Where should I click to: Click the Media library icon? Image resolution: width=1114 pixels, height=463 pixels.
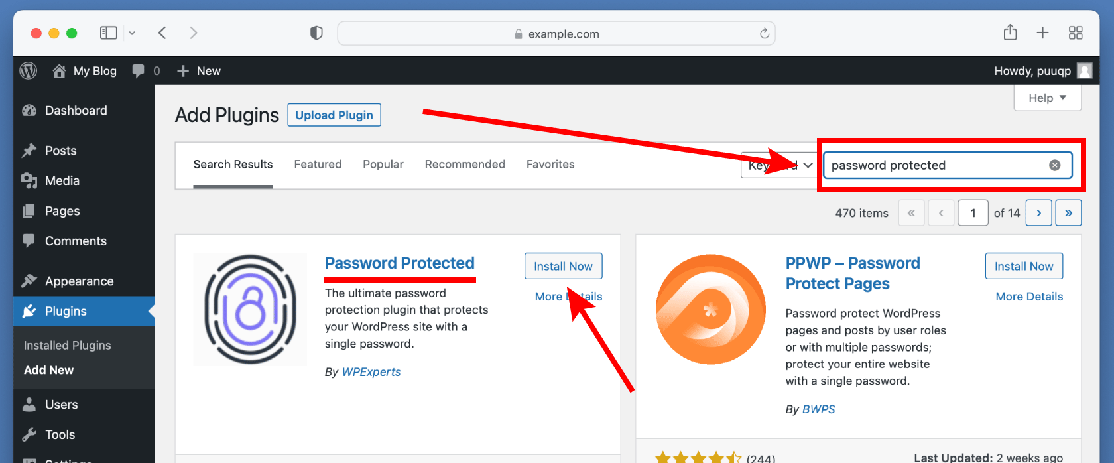coord(29,180)
